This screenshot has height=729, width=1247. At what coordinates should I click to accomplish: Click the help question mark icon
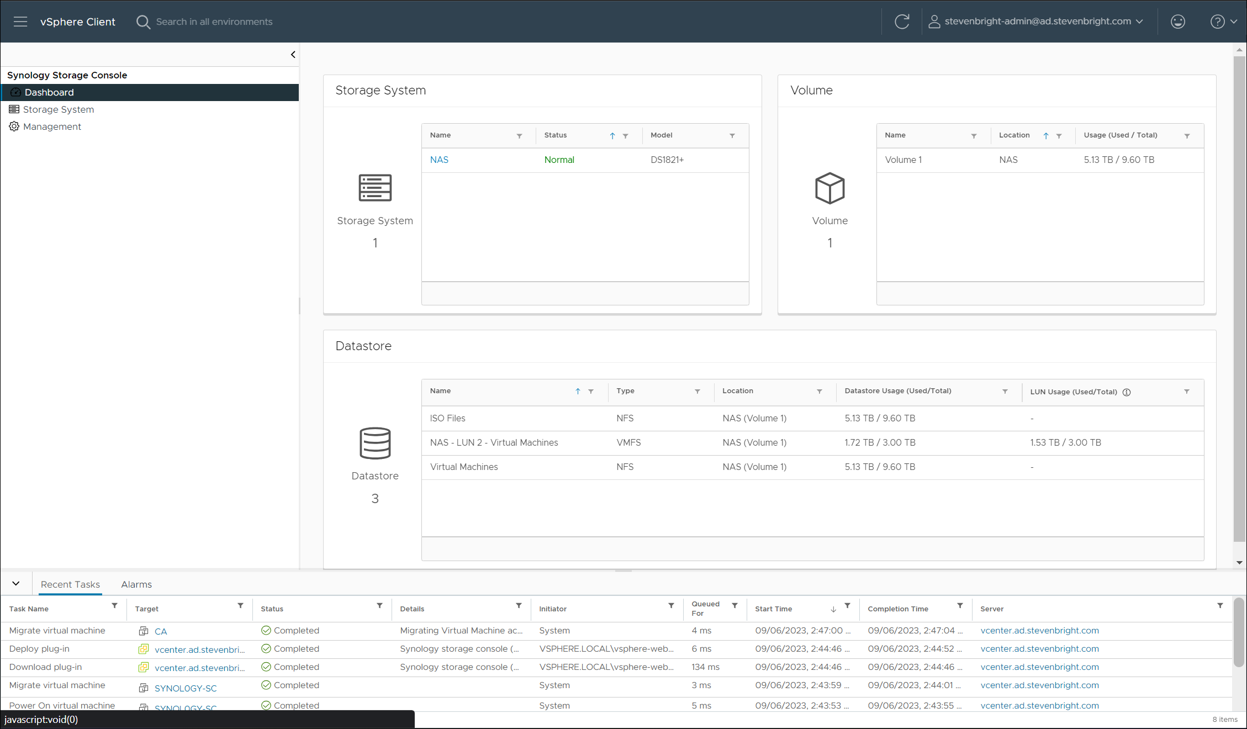coord(1217,22)
